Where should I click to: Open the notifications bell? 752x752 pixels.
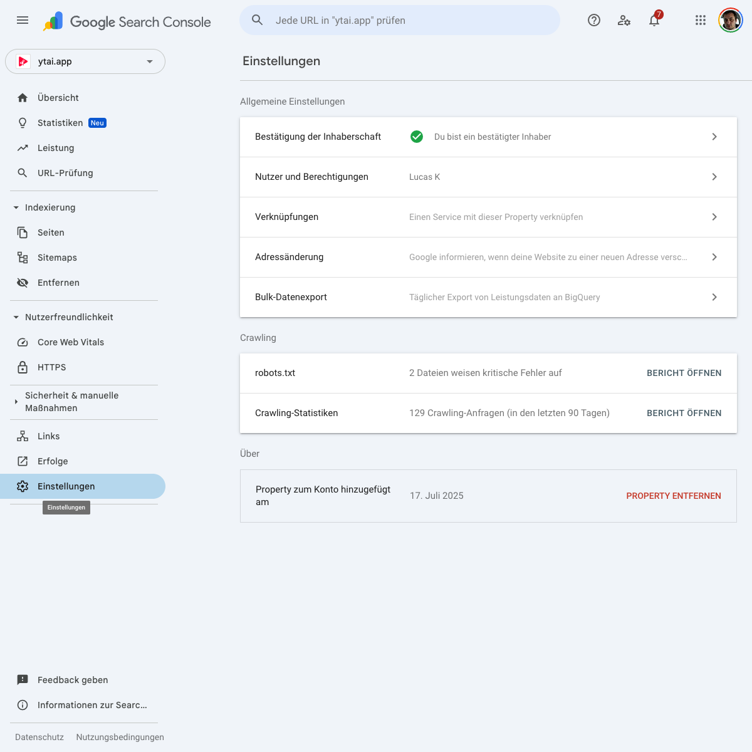click(654, 20)
